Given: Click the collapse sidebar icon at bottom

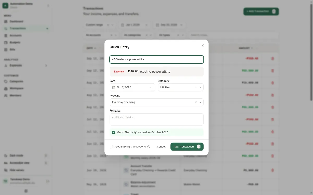Looking at the screenshot, I should [x=26, y=191].
